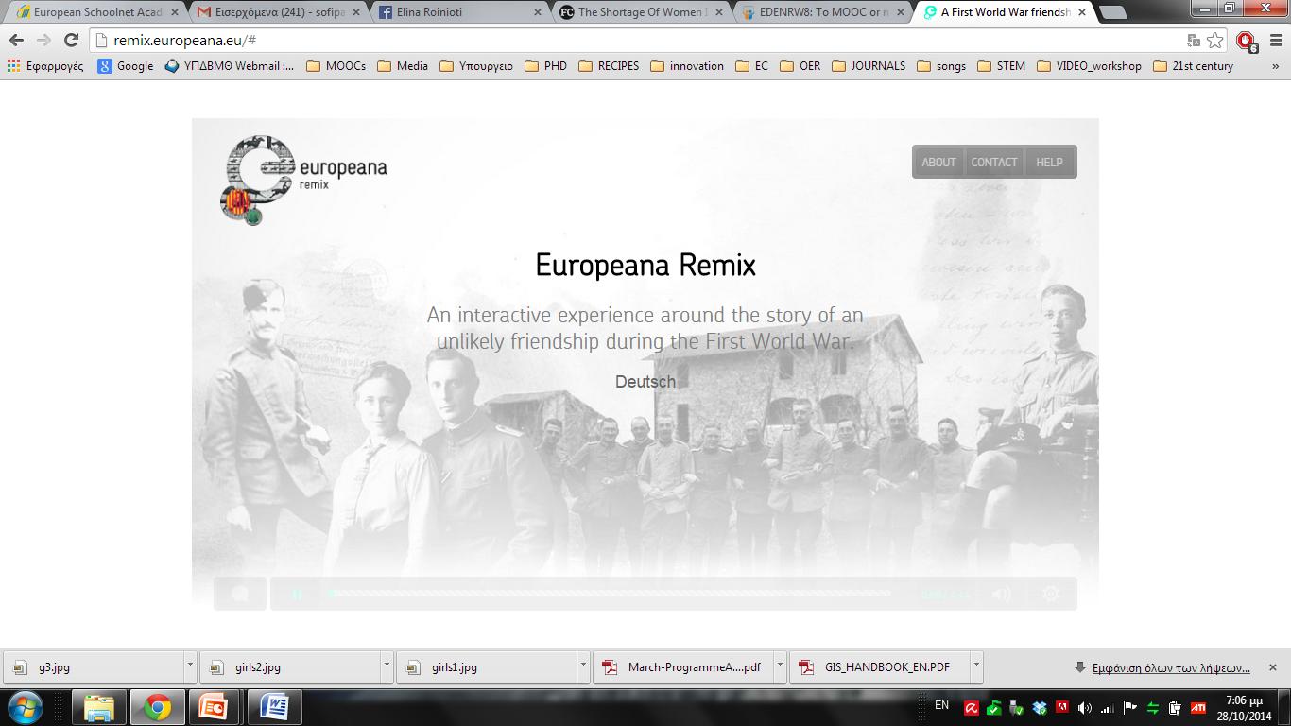Expand the PHD bookmarks folder
Viewport: 1291px width, 726px height.
point(545,66)
